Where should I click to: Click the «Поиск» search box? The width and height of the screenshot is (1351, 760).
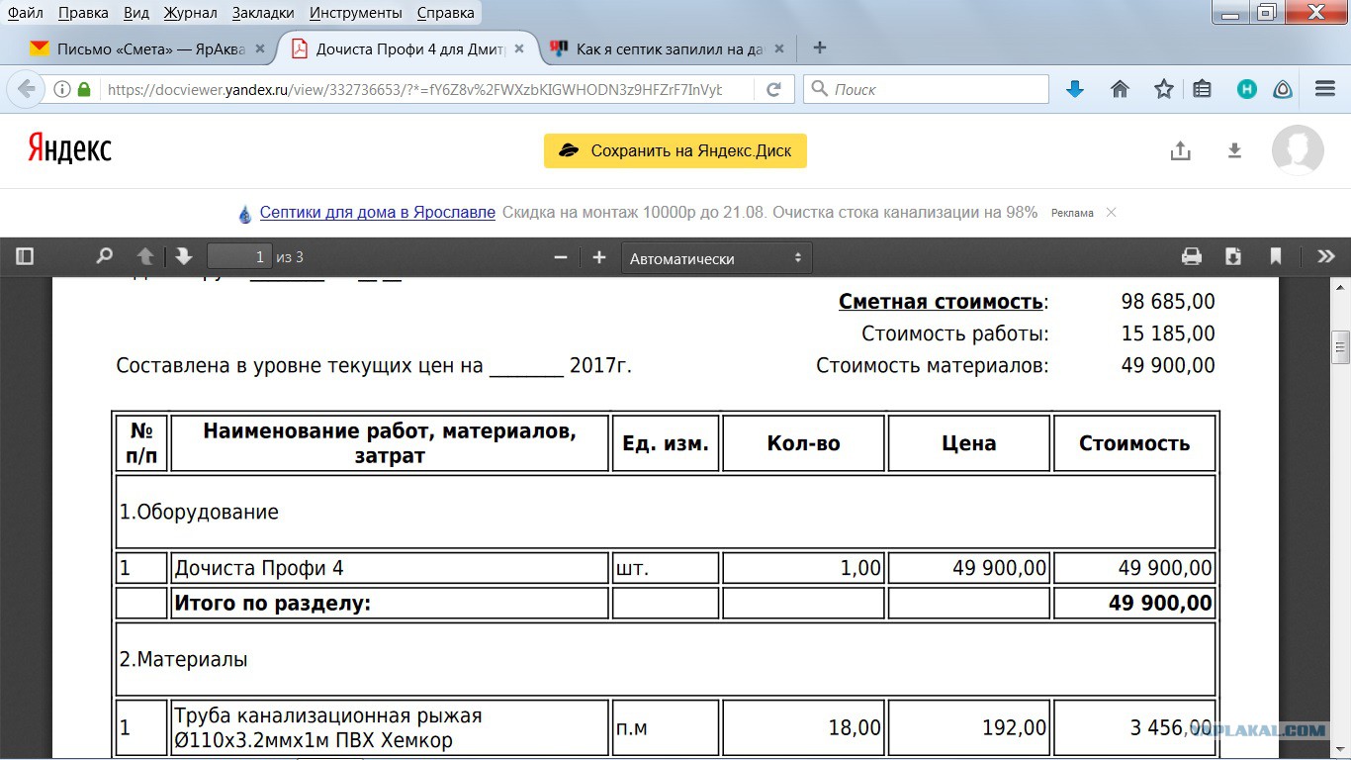pyautogui.click(x=926, y=89)
